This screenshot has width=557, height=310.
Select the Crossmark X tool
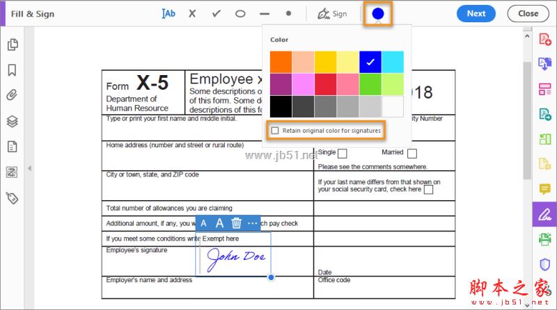point(192,14)
